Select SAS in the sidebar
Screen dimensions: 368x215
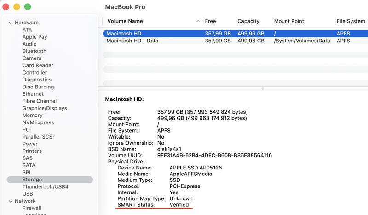coord(28,158)
